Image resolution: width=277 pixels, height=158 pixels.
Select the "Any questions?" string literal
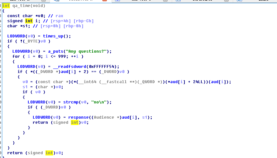point(86,51)
